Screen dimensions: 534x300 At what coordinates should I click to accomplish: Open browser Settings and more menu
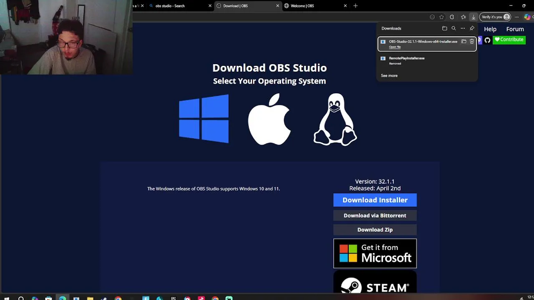[516, 17]
